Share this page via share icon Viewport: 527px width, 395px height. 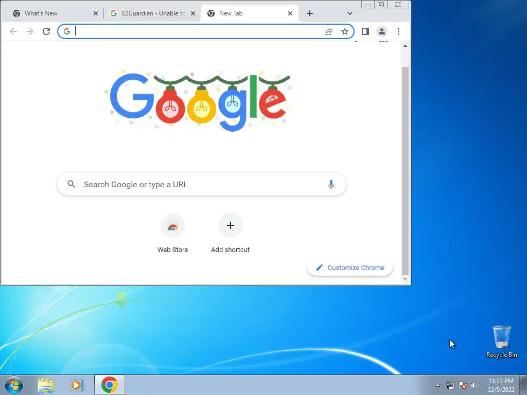pos(328,31)
